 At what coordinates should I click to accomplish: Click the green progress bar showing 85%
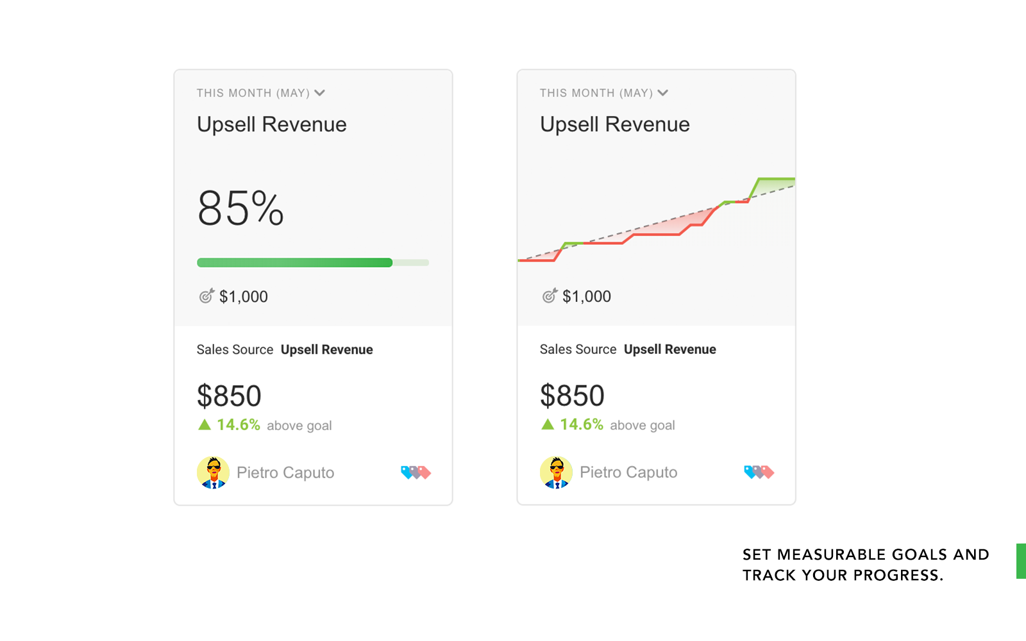pyautogui.click(x=295, y=263)
